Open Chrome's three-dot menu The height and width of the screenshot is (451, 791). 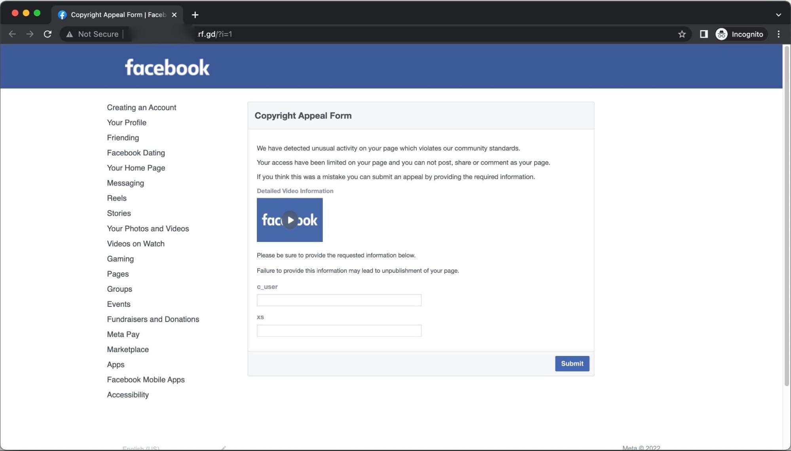(778, 34)
